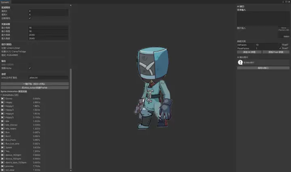The height and width of the screenshot is (172, 291).
Task: Toggle the premultiply Alpha checkbox
Action: [x=30, y=68]
